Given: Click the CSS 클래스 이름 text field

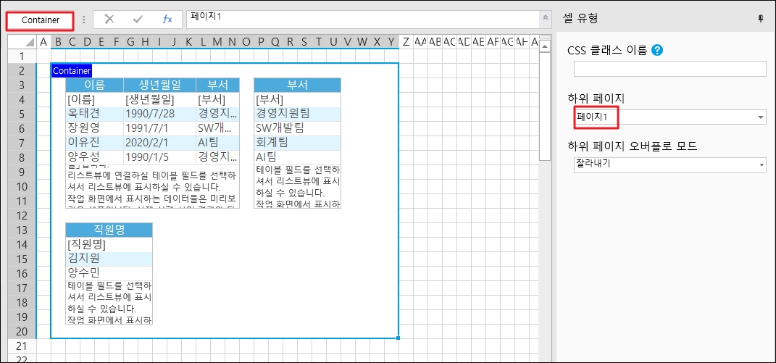Looking at the screenshot, I should [669, 69].
